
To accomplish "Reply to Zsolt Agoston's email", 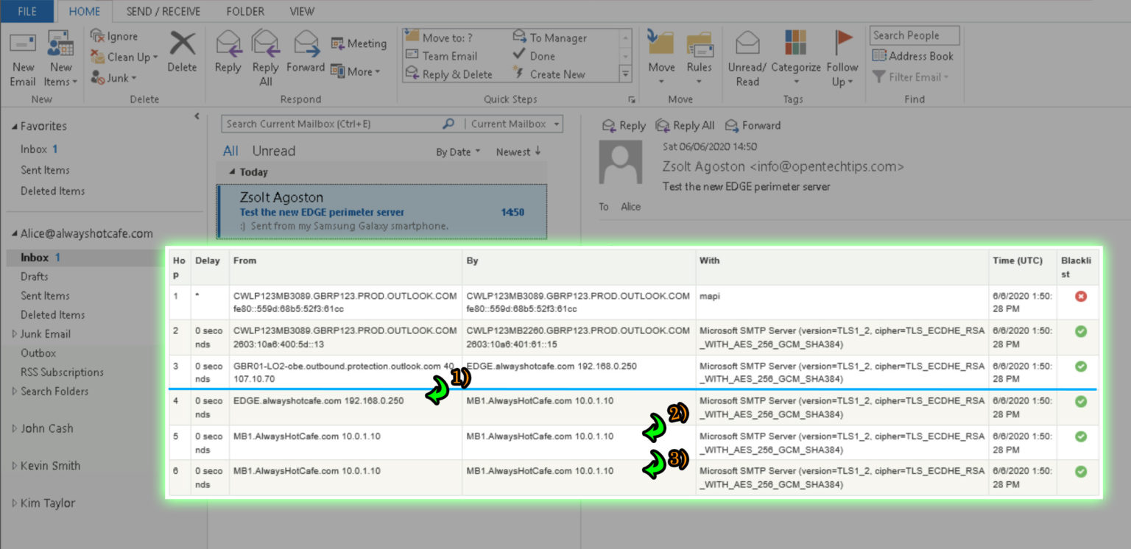I will tap(623, 125).
